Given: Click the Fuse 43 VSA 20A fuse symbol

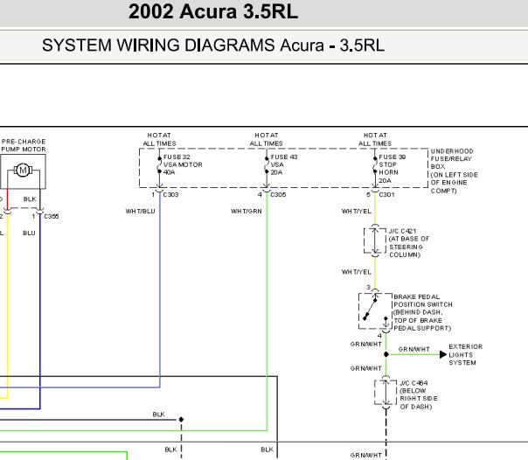Looking at the screenshot, I should 267,164.
